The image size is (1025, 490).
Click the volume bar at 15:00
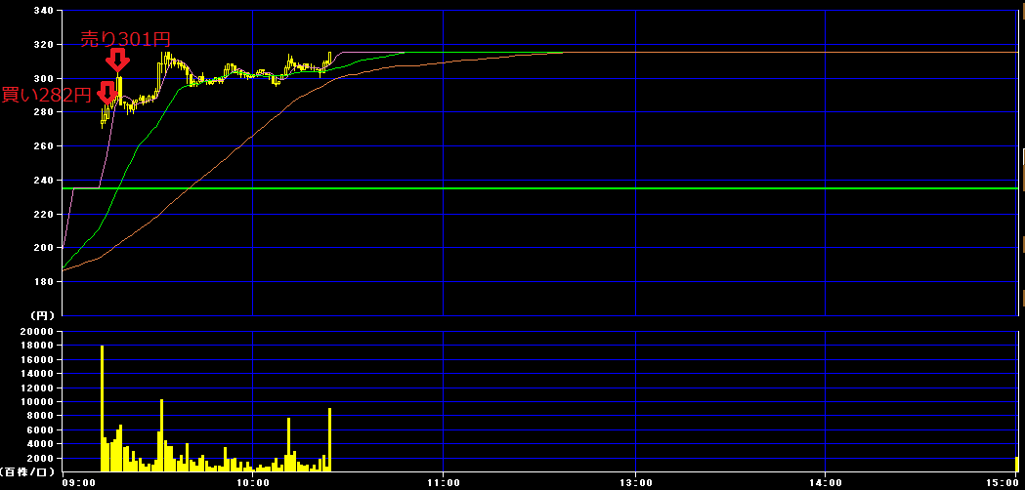tap(1016, 464)
